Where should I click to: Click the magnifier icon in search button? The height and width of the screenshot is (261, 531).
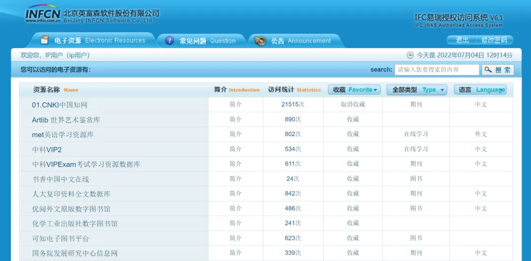[x=488, y=70]
